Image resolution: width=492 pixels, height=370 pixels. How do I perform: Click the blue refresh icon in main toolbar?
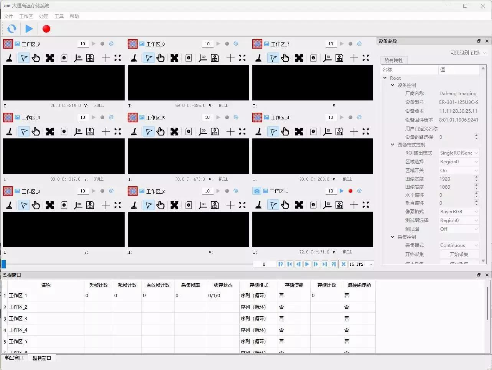[x=12, y=29]
